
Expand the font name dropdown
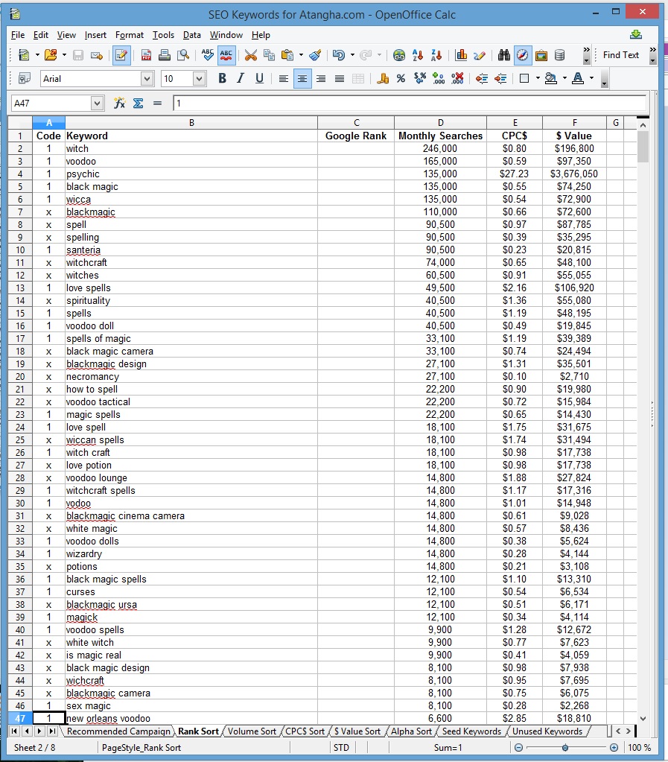147,79
